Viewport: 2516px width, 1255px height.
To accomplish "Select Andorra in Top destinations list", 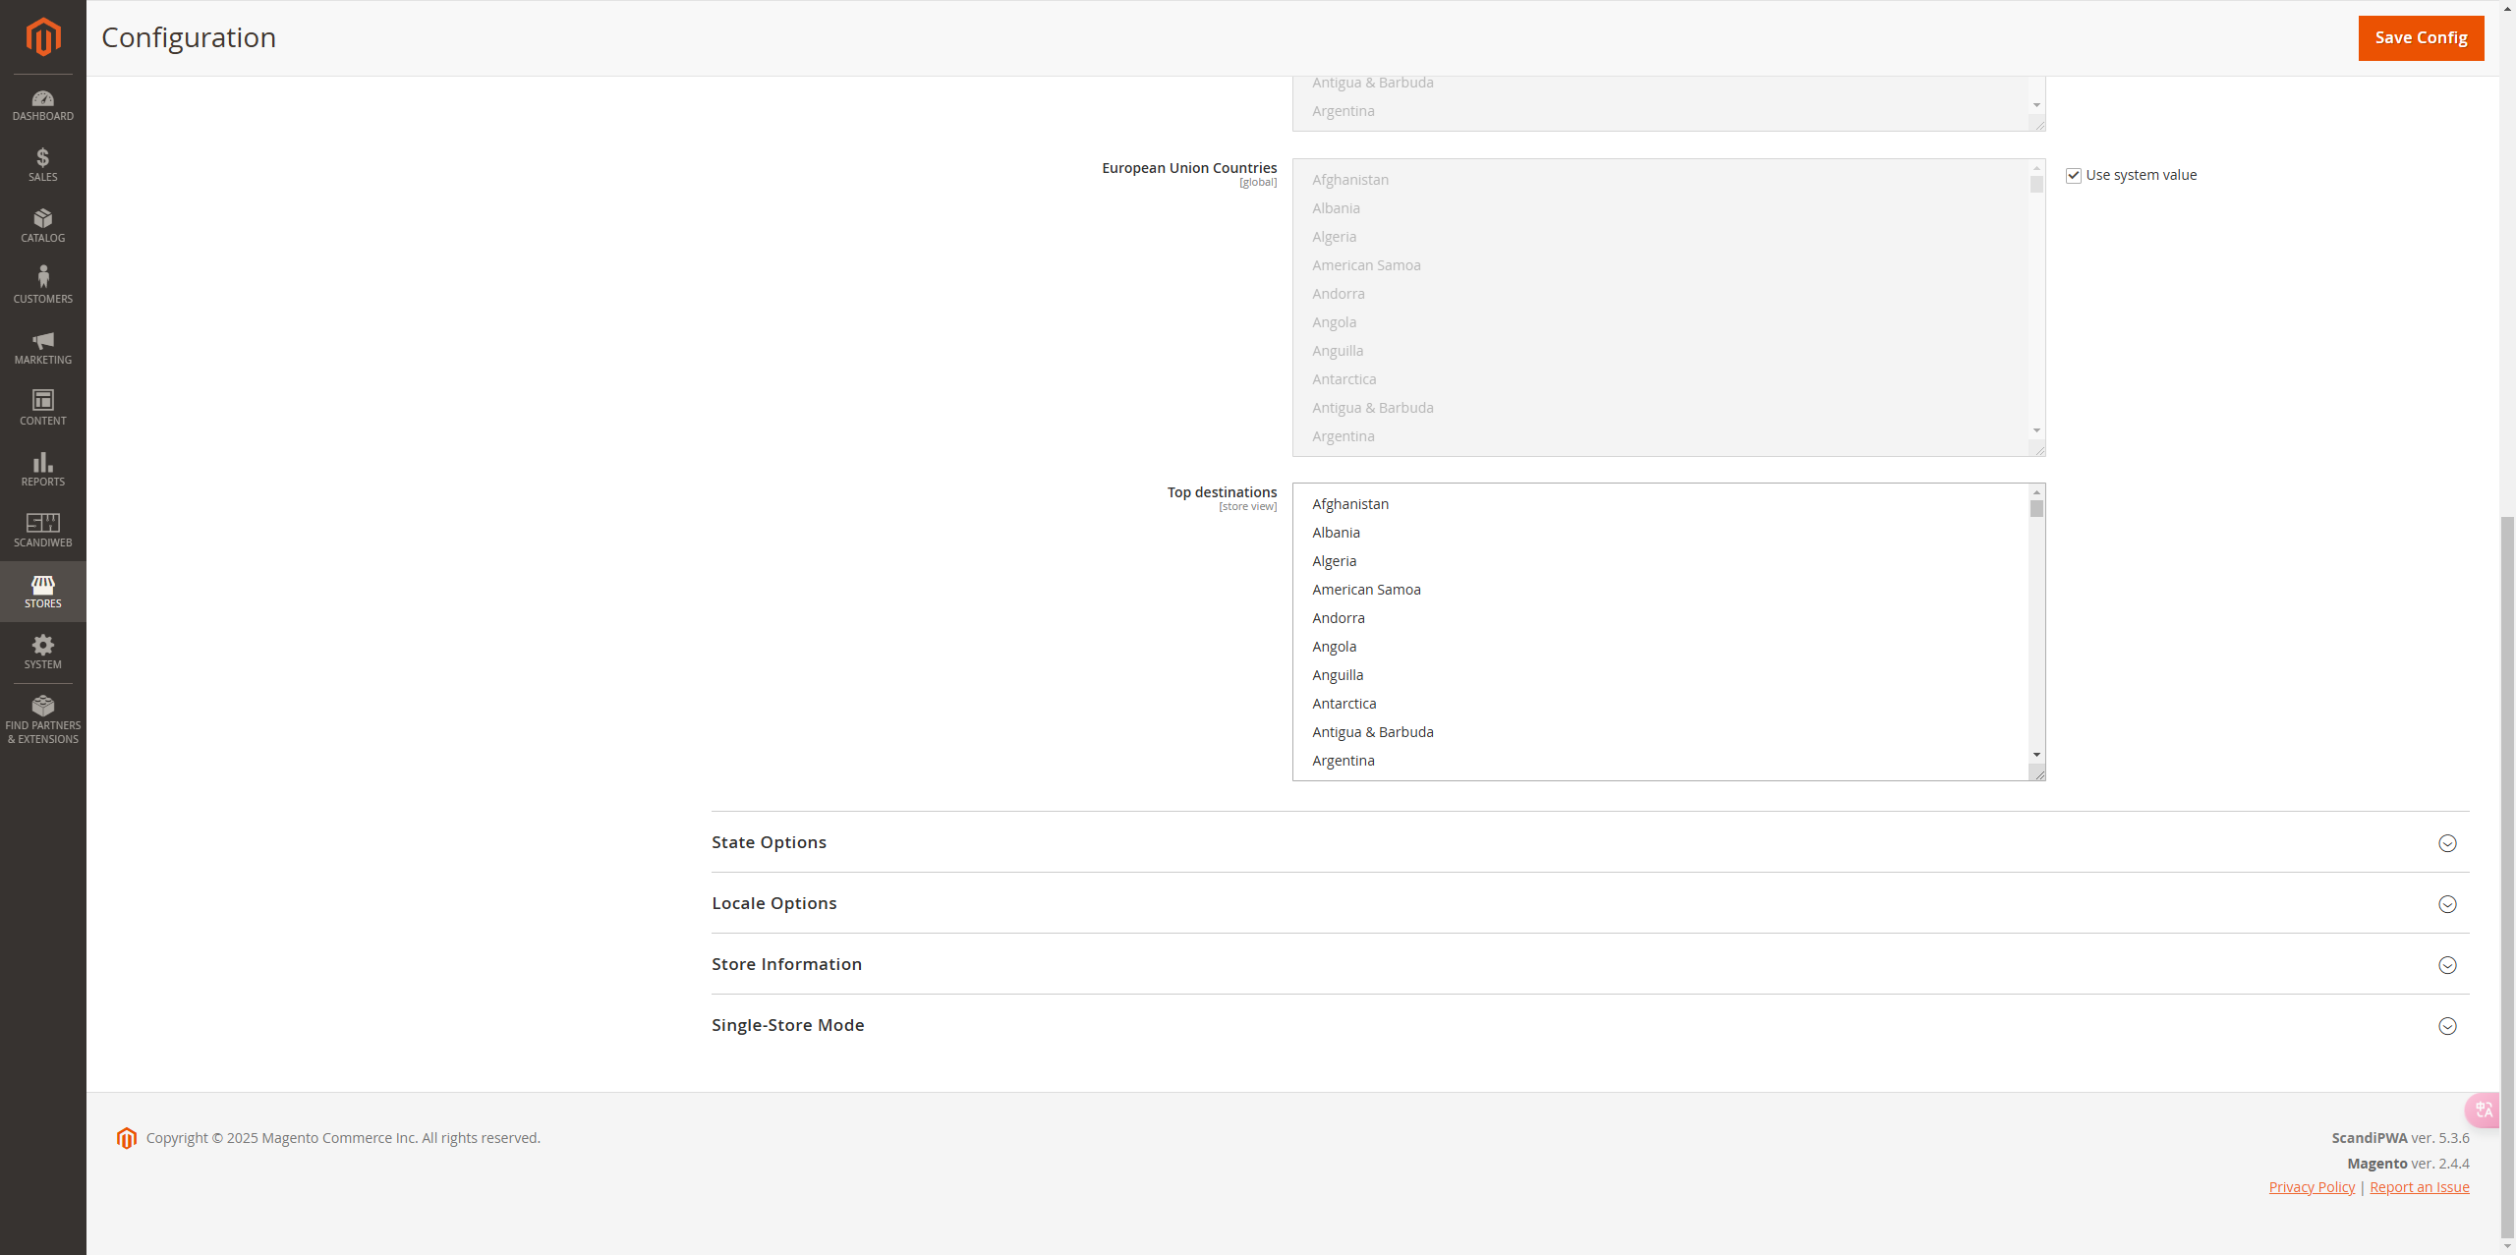I will [1339, 618].
